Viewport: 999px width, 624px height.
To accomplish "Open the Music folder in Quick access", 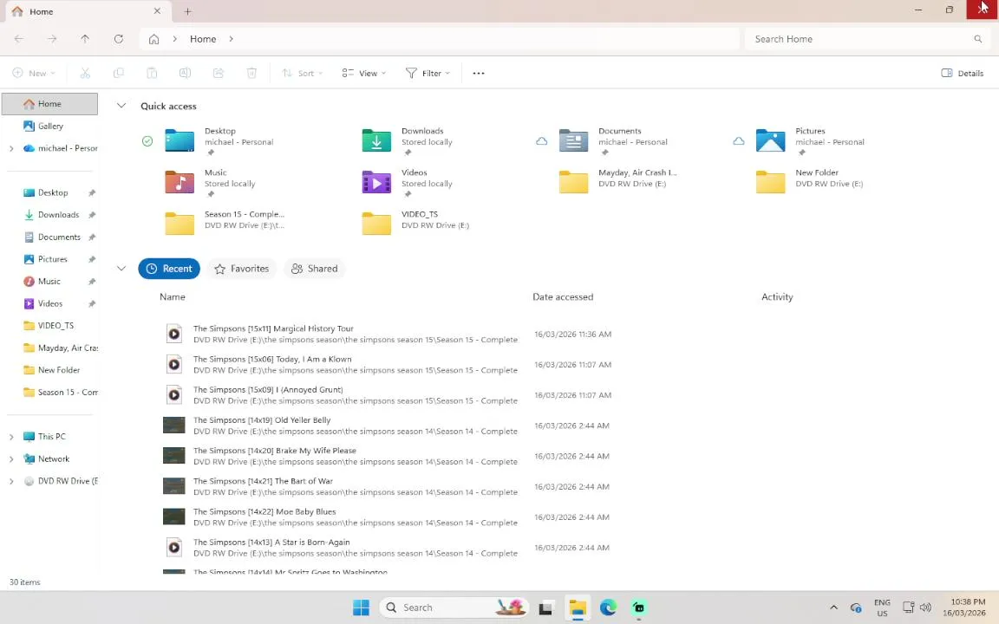I will click(210, 184).
